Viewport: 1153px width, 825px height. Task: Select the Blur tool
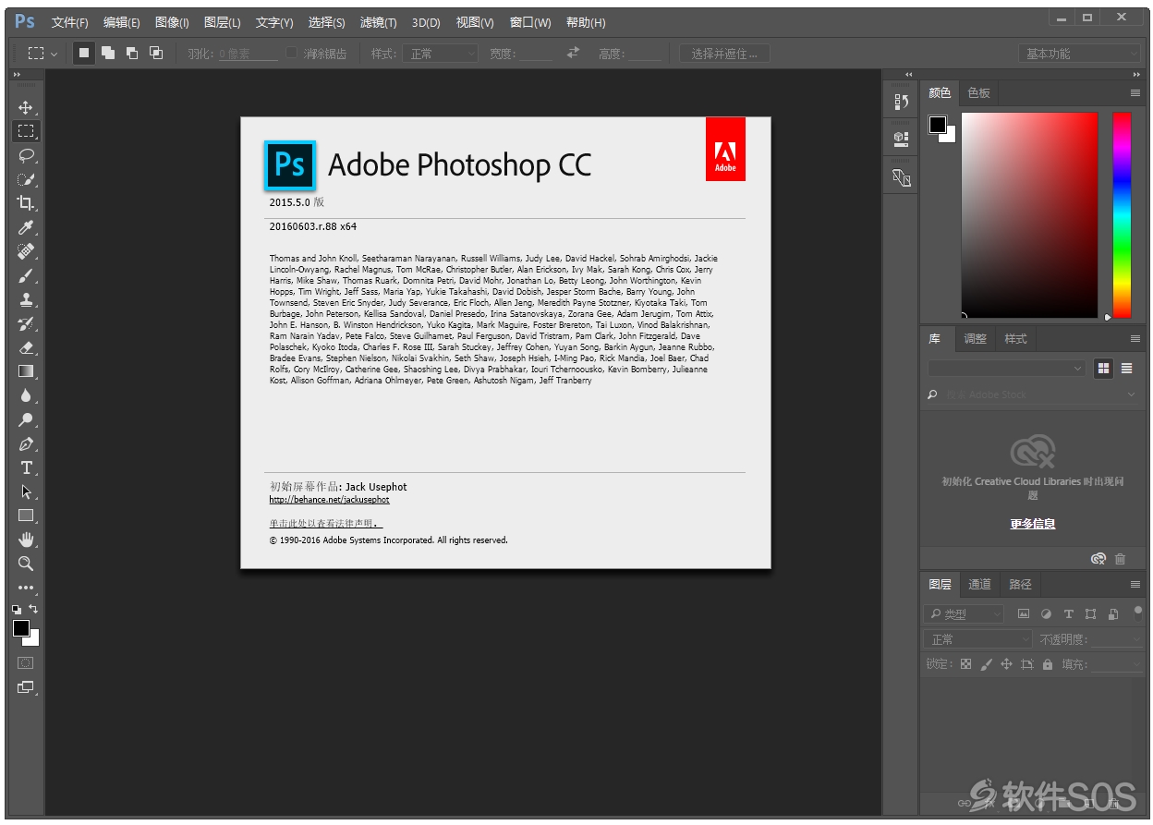coord(26,395)
